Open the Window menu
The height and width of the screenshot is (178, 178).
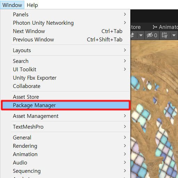point(12,5)
